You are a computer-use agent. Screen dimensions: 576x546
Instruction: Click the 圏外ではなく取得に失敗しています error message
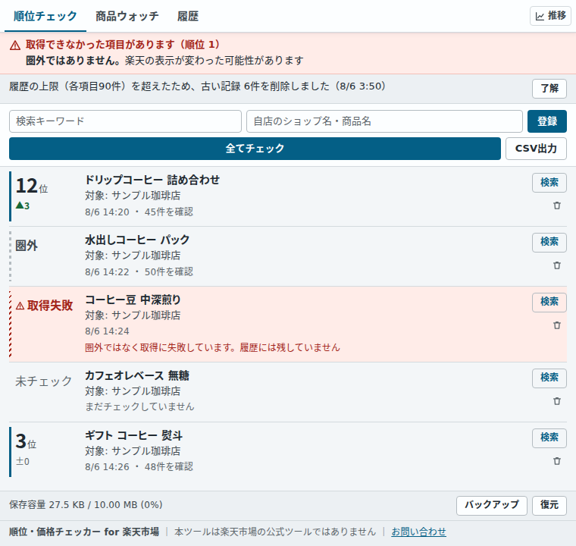pyautogui.click(x=212, y=347)
